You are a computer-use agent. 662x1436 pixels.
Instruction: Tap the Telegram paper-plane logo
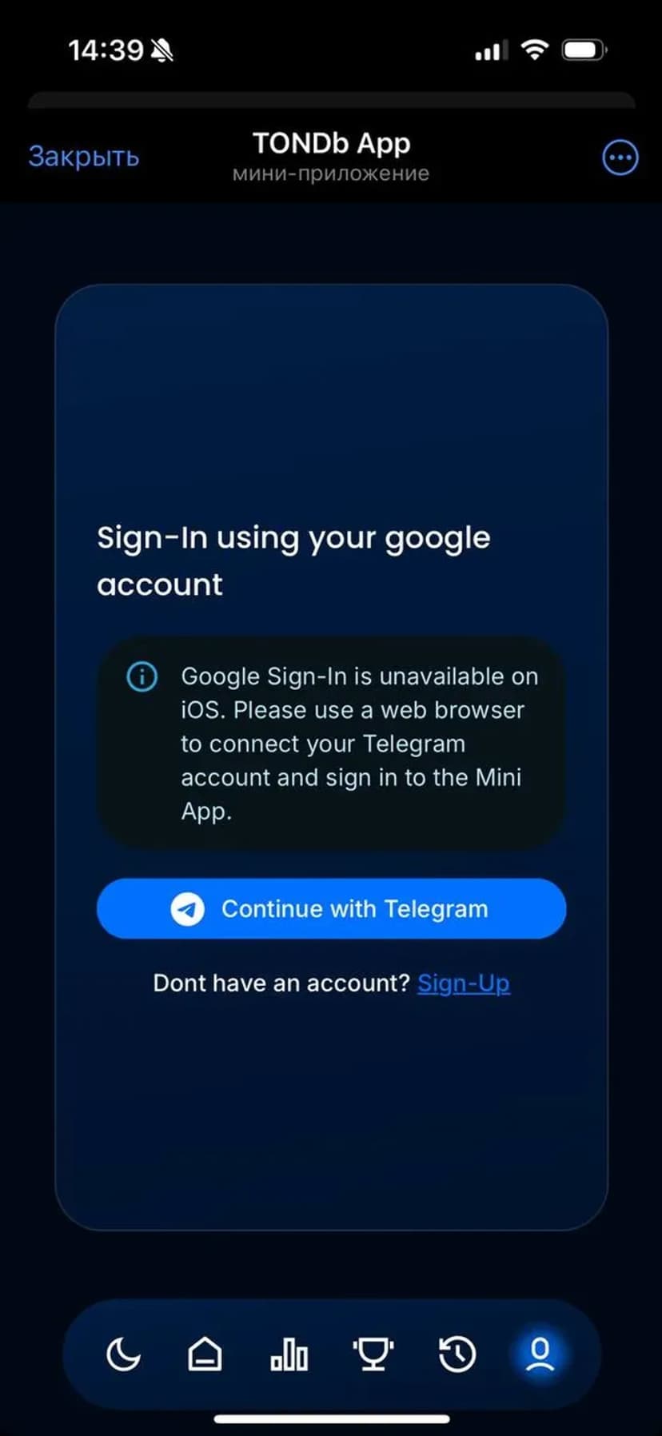[x=188, y=909]
